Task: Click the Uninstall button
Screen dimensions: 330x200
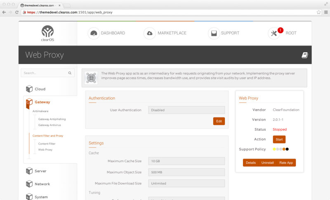Action: pos(267,163)
